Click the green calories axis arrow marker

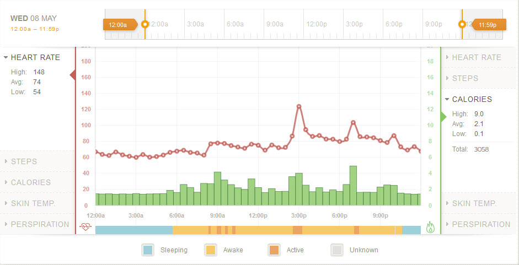[443, 117]
